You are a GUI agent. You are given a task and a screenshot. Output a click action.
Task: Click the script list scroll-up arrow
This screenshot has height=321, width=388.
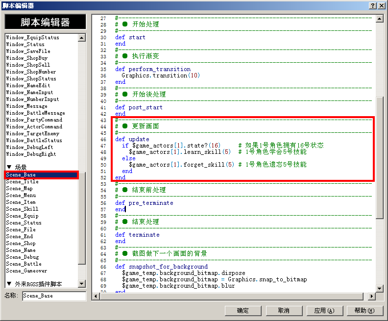tap(82, 38)
